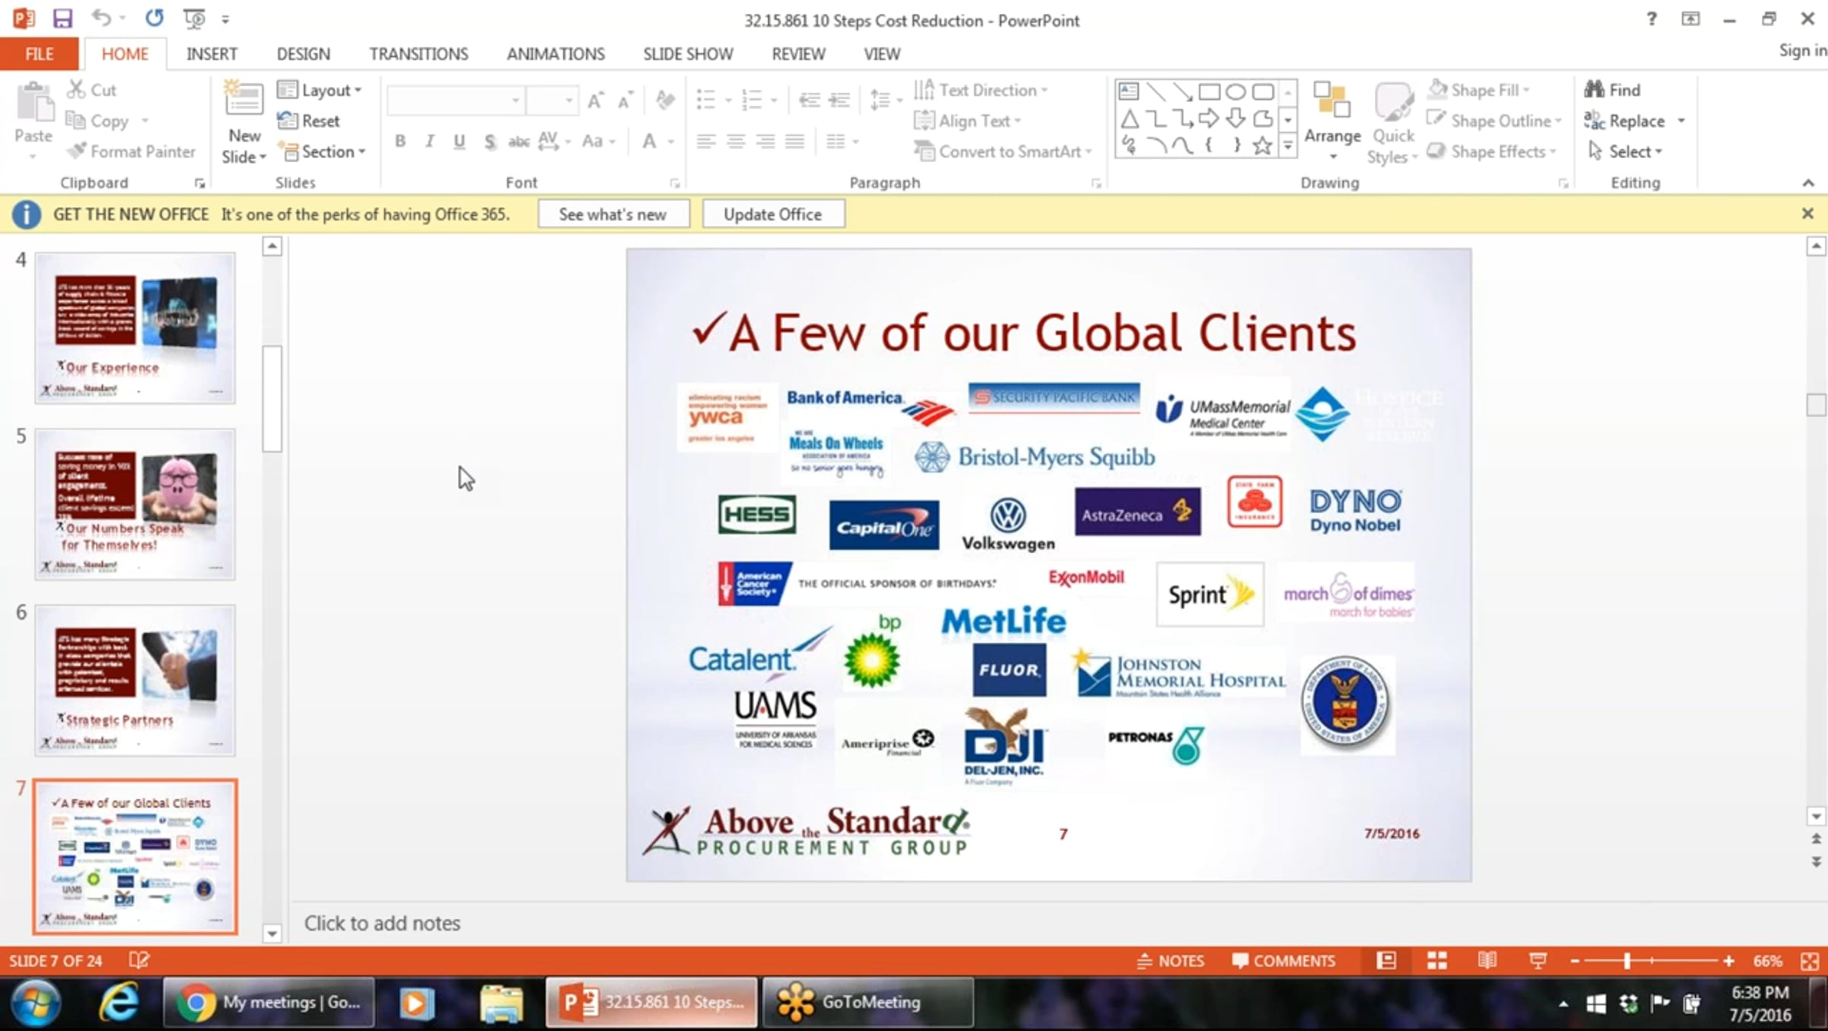Select slide 5 thumbnail Our Numbers Speak
Viewport: 1828px width, 1031px height.
[135, 504]
